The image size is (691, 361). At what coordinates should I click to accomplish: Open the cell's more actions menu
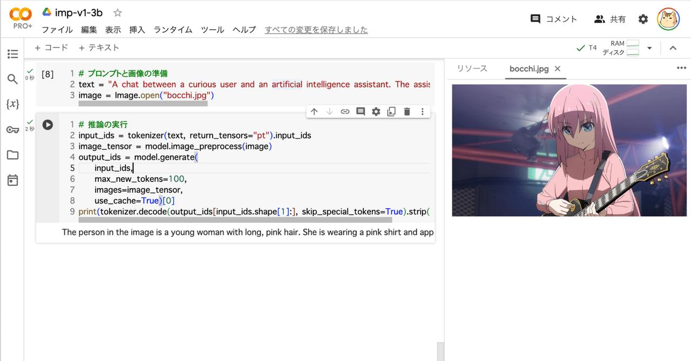pos(422,111)
